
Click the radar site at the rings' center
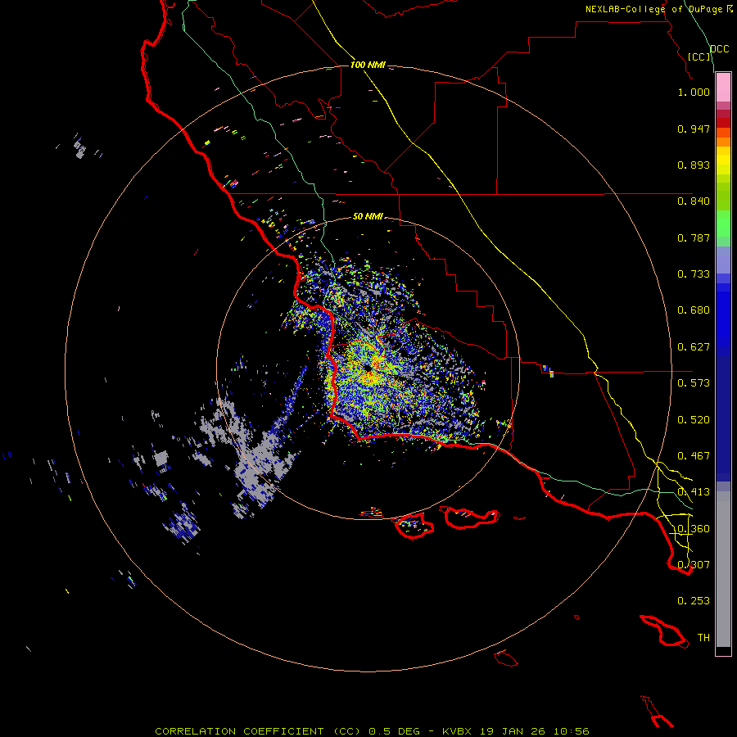pos(368,368)
